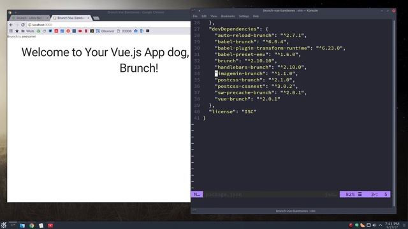
Task: Click the "Brunch is awesome!" text
Action: point(21,37)
